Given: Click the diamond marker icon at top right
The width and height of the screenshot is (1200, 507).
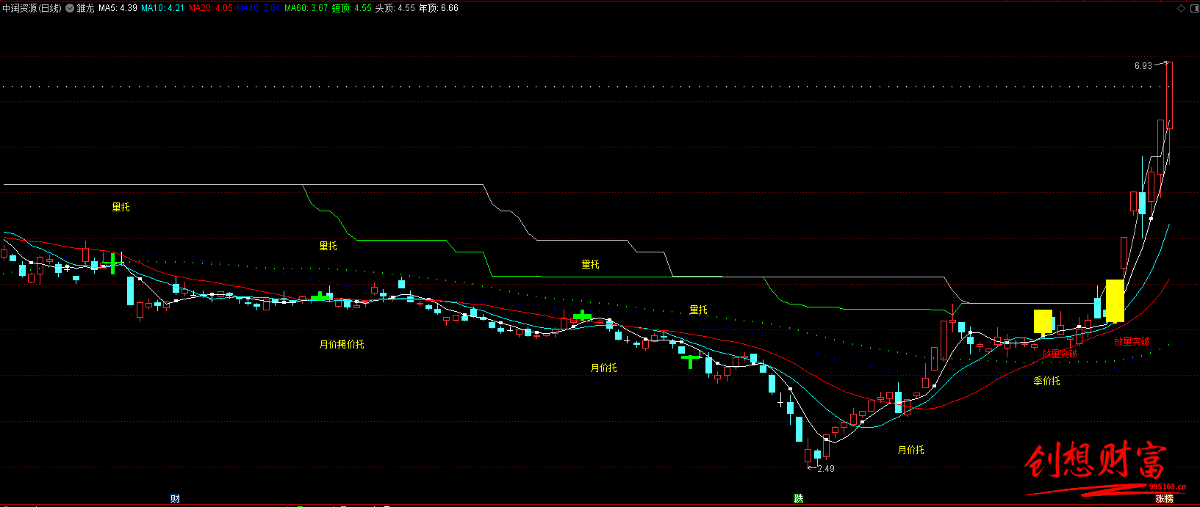Looking at the screenshot, I should tap(1182, 9).
